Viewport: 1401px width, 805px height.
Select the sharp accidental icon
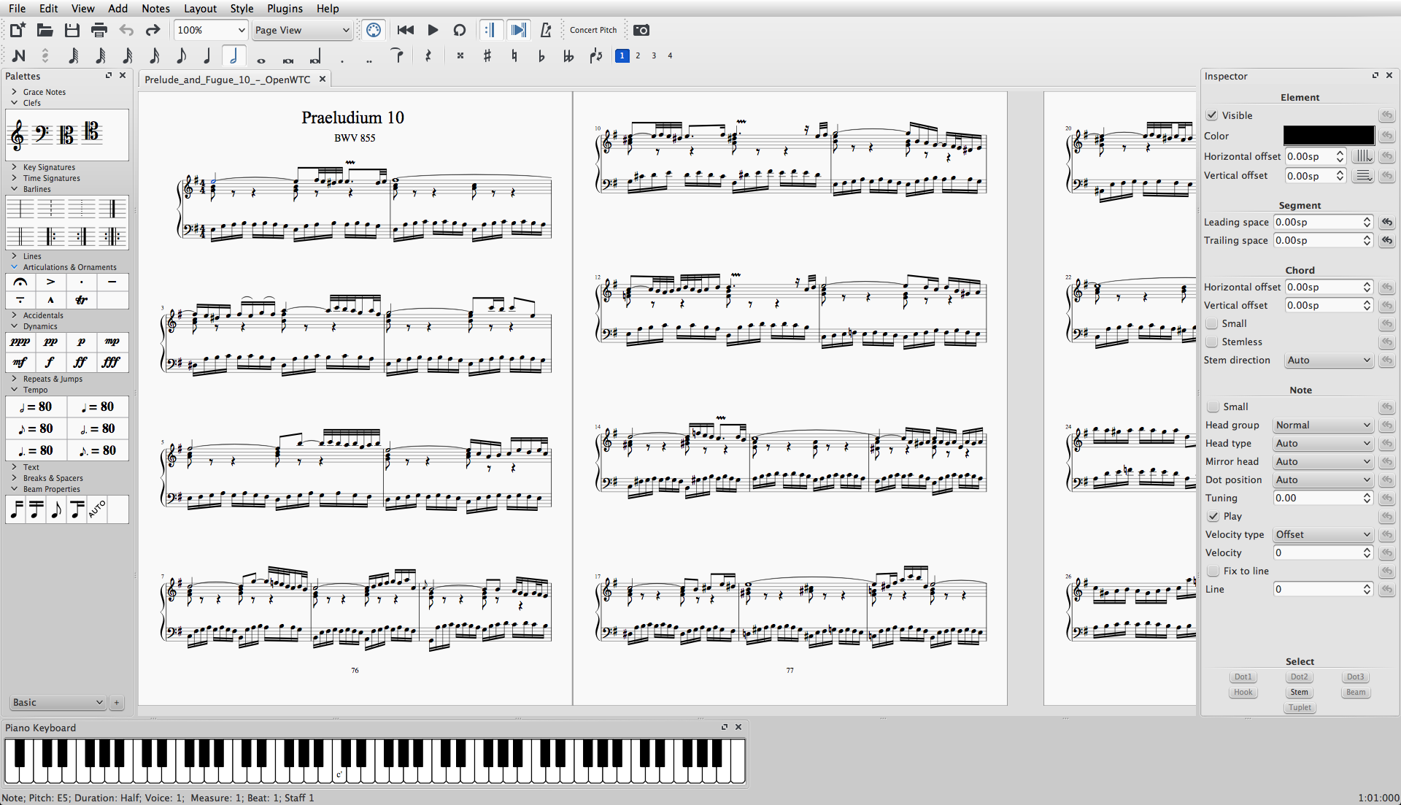487,55
